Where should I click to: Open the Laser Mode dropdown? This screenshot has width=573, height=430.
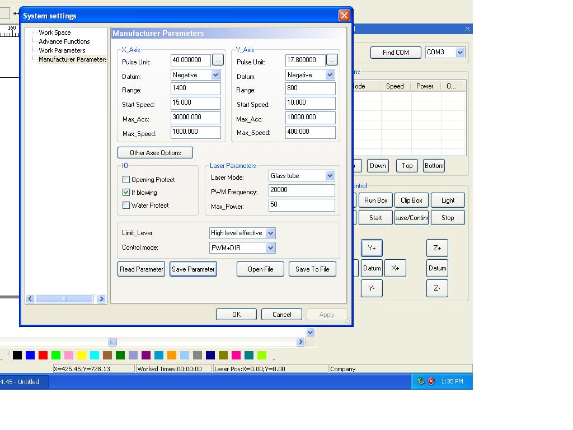tap(330, 176)
